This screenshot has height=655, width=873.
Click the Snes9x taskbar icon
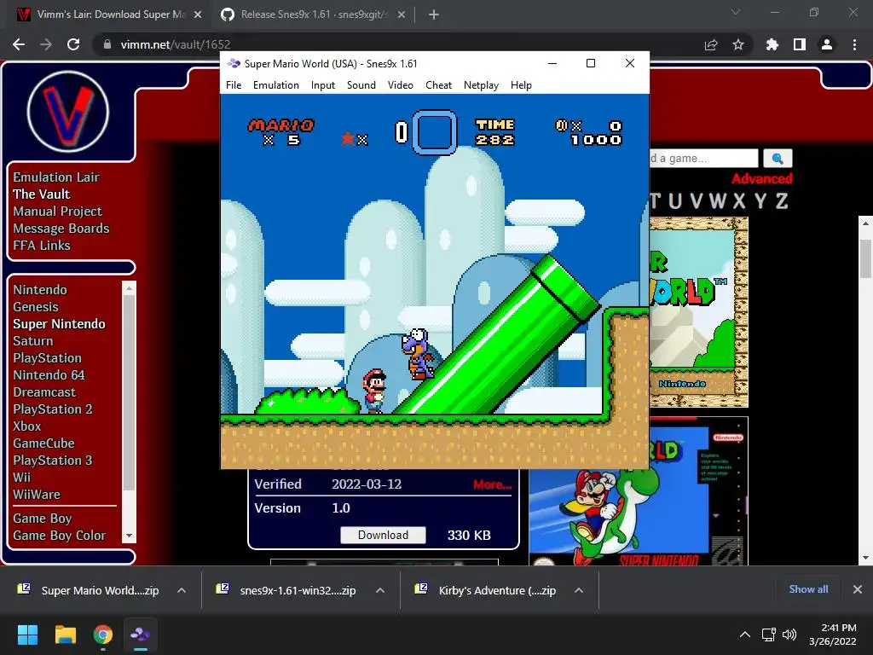[141, 635]
